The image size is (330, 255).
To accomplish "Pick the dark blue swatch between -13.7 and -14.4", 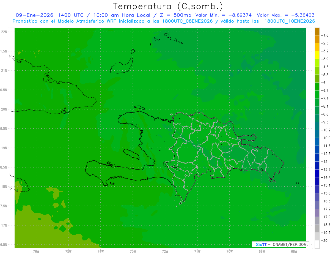I will [x=317, y=174].
